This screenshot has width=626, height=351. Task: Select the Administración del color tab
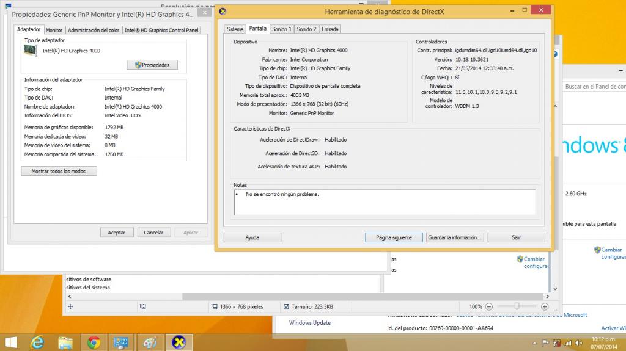94,30
